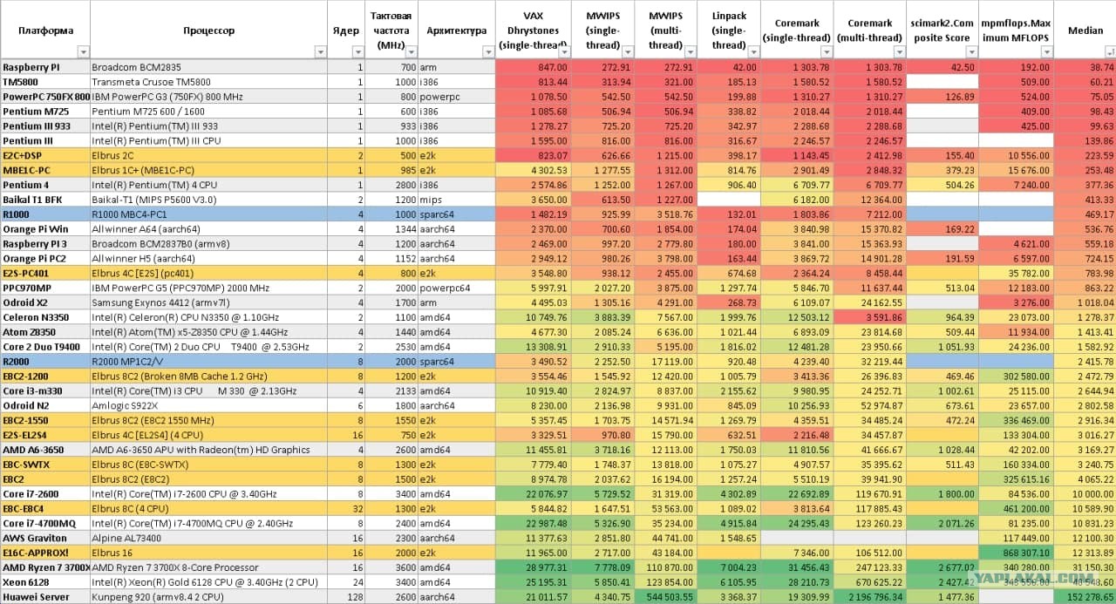
Task: Open the Median column filter dropdown
Action: coord(1109,52)
